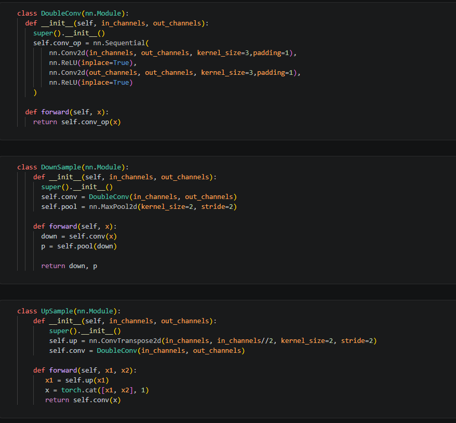456x423 pixels.
Task: Click 'self.conv = DoubleConv' line in DownSample
Action: coord(139,197)
